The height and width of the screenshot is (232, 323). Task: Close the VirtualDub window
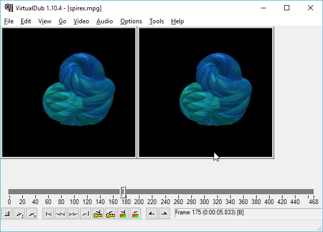(311, 8)
